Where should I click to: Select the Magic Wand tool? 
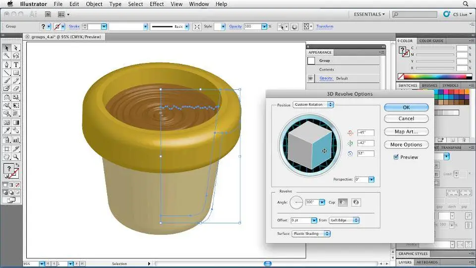(x=7, y=56)
